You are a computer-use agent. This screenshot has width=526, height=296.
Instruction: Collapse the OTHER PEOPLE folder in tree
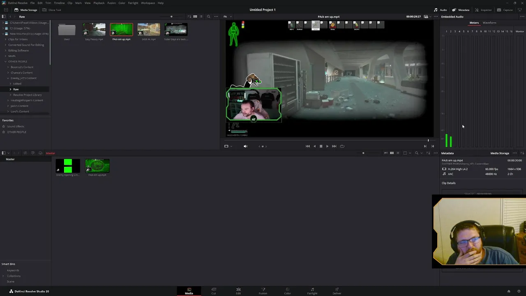click(6, 62)
